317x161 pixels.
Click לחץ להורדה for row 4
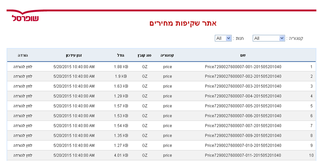(x=23, y=96)
